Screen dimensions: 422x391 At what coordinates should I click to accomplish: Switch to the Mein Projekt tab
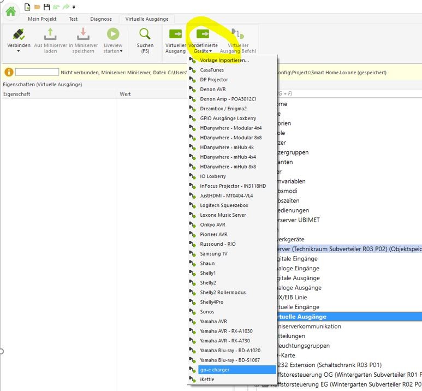tap(43, 19)
